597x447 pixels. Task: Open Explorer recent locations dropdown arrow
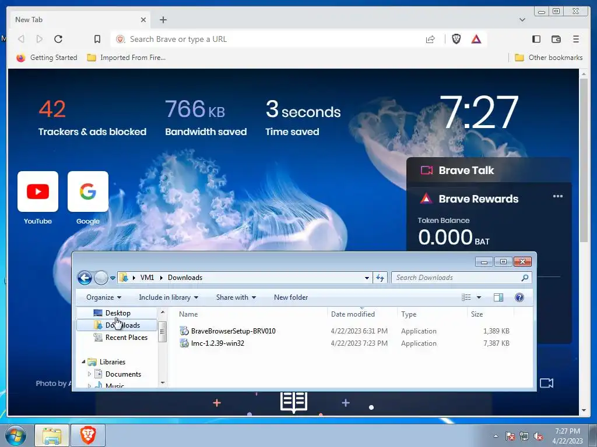[113, 278]
